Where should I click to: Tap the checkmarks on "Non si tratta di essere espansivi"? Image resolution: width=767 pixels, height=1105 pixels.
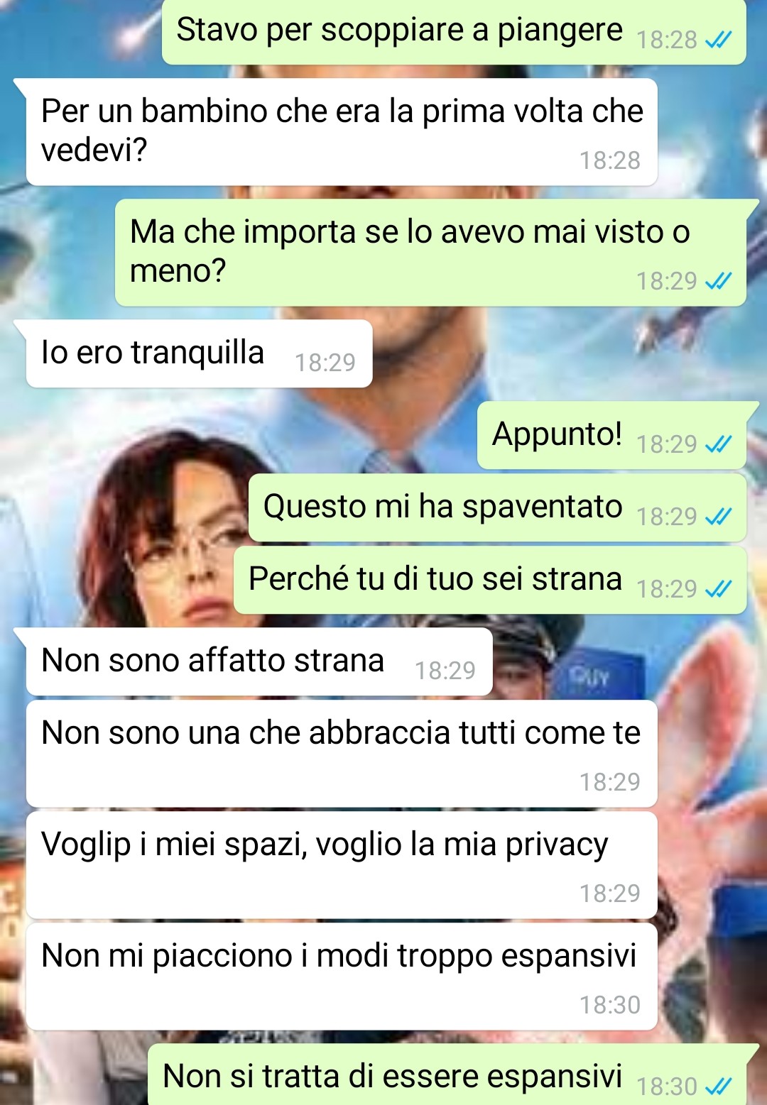(x=718, y=1087)
